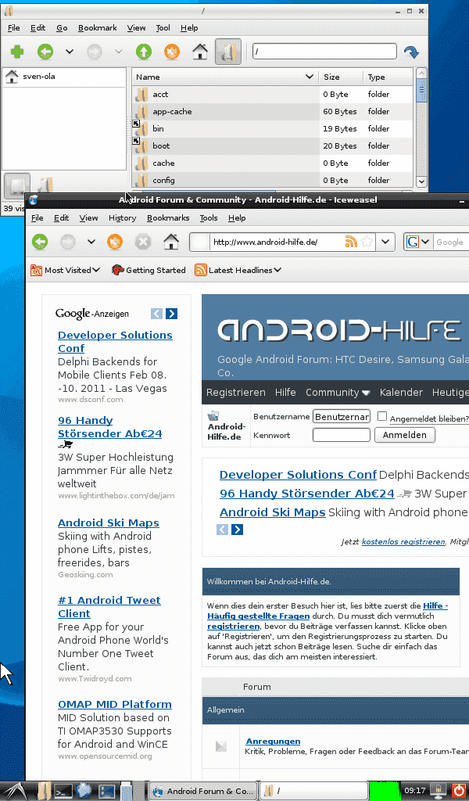The image size is (469, 801).
Task: Click Iceweasel Home button
Action: coord(171,242)
